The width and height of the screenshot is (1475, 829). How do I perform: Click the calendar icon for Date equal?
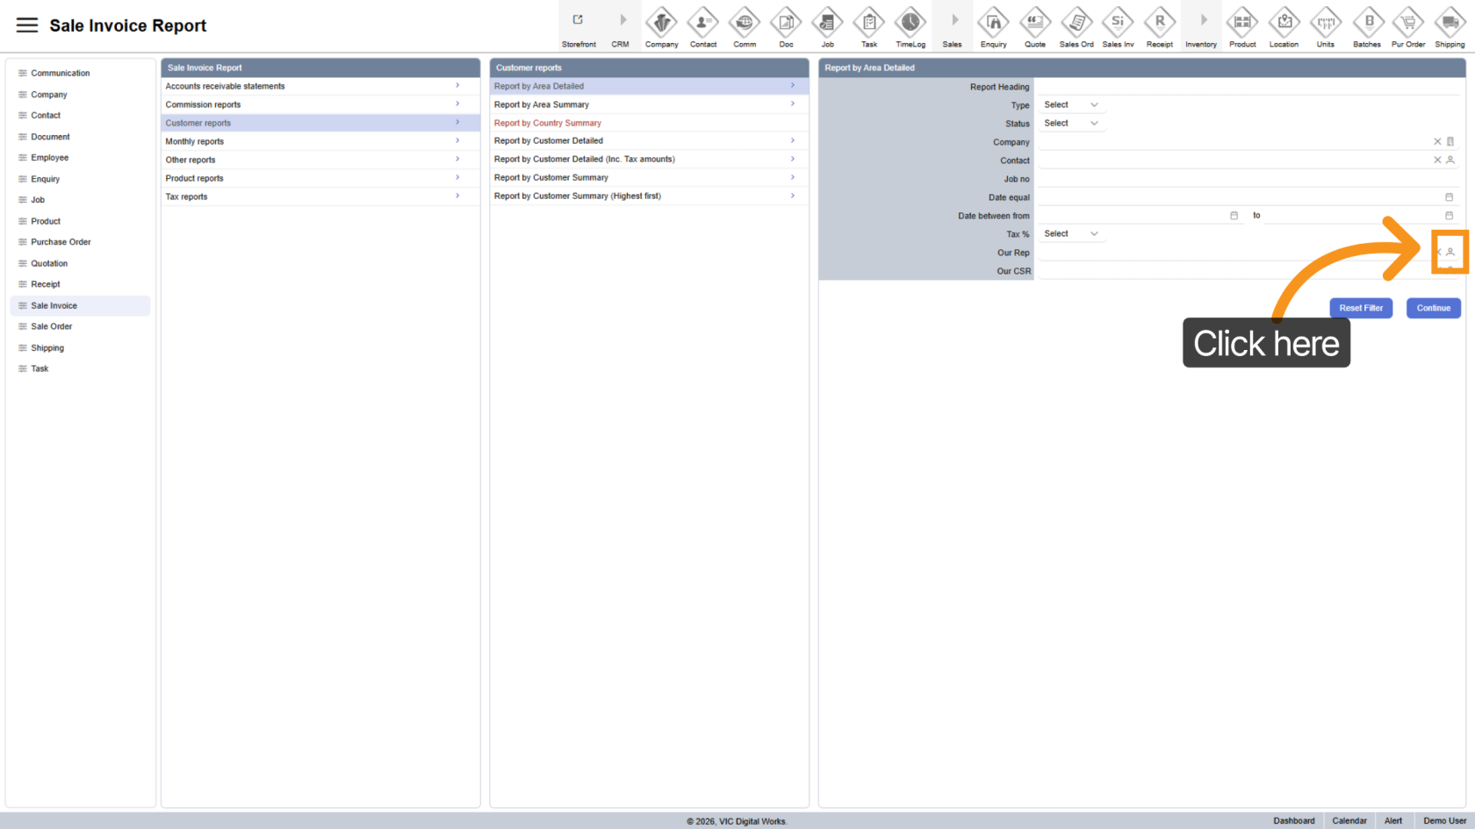point(1450,197)
